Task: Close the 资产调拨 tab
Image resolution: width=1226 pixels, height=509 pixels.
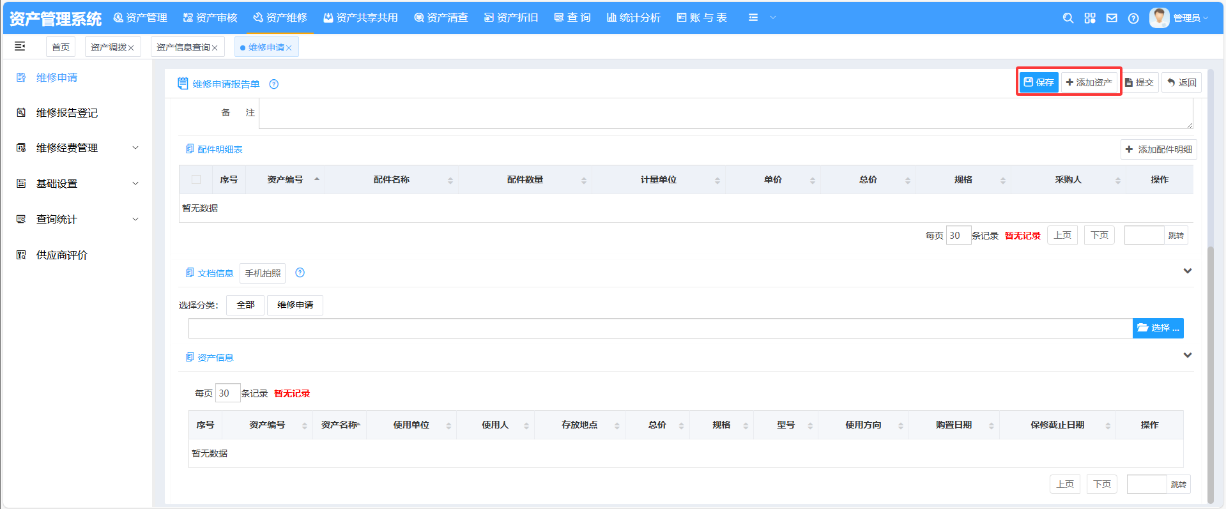Action: tap(131, 48)
